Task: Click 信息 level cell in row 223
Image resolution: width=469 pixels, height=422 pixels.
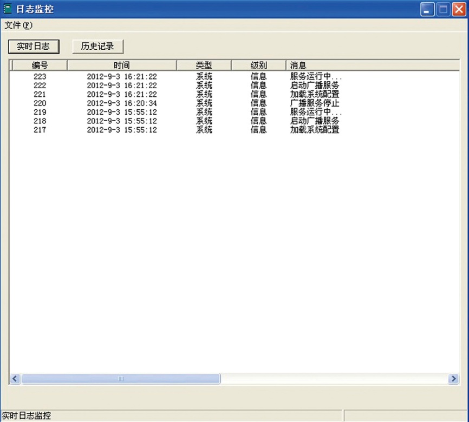Action: [259, 76]
